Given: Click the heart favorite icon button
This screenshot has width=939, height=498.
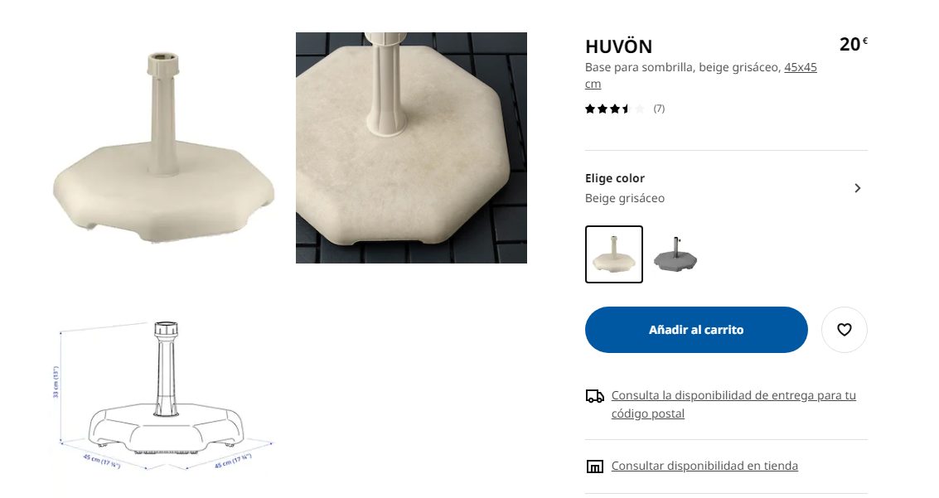Looking at the screenshot, I should tap(844, 330).
